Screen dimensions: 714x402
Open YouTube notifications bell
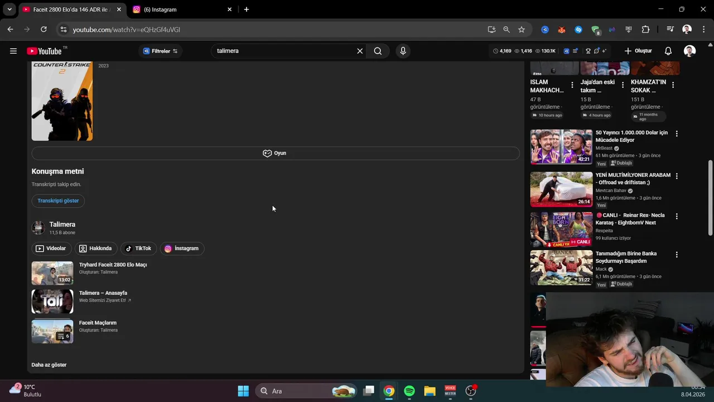click(668, 51)
